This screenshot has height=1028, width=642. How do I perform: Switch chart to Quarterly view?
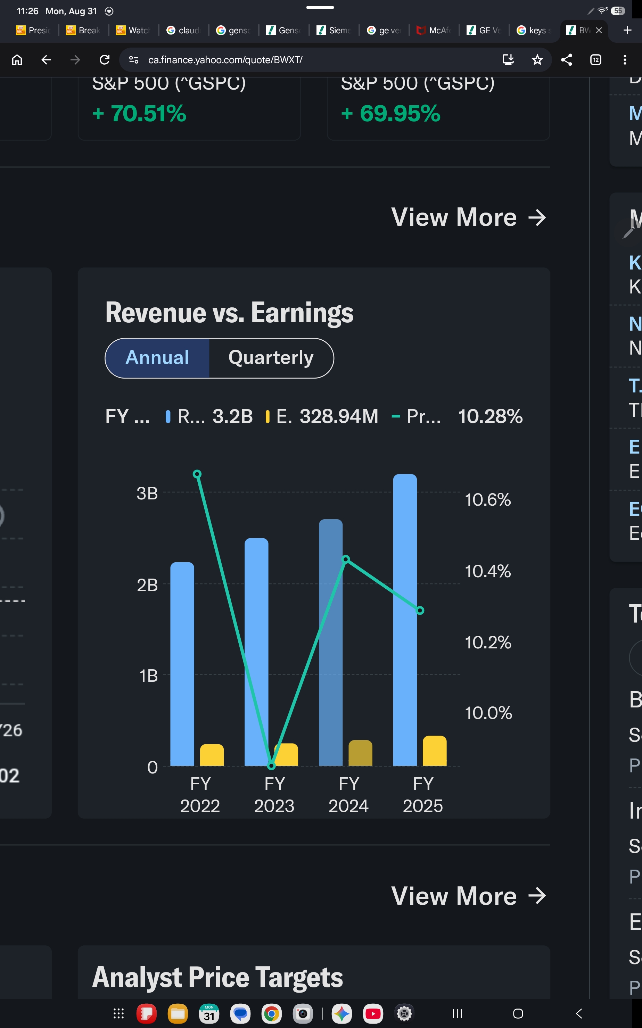pyautogui.click(x=271, y=358)
